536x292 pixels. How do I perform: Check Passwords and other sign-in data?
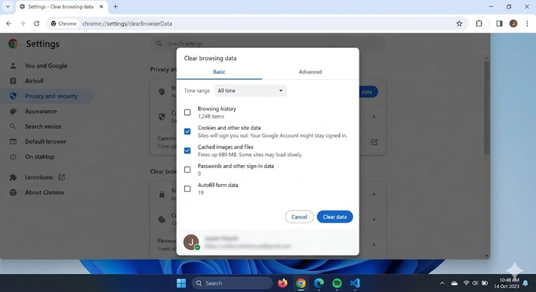point(187,170)
